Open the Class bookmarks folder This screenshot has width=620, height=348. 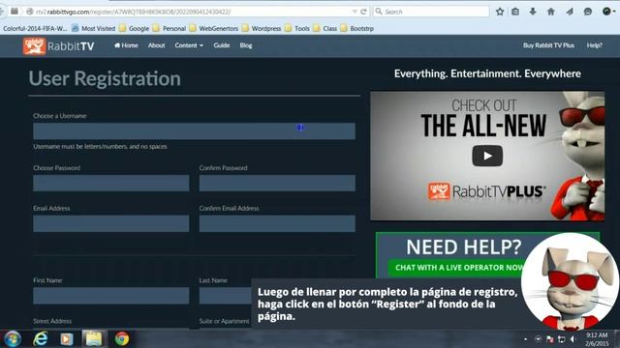coord(325,28)
